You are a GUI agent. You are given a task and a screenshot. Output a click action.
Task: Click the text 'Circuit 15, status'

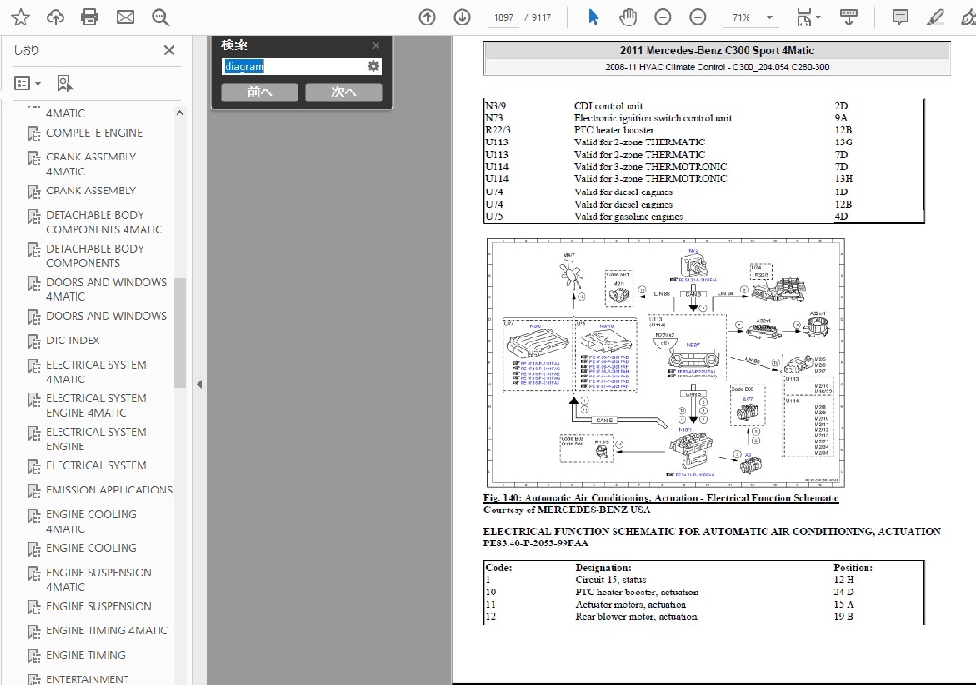pos(610,580)
